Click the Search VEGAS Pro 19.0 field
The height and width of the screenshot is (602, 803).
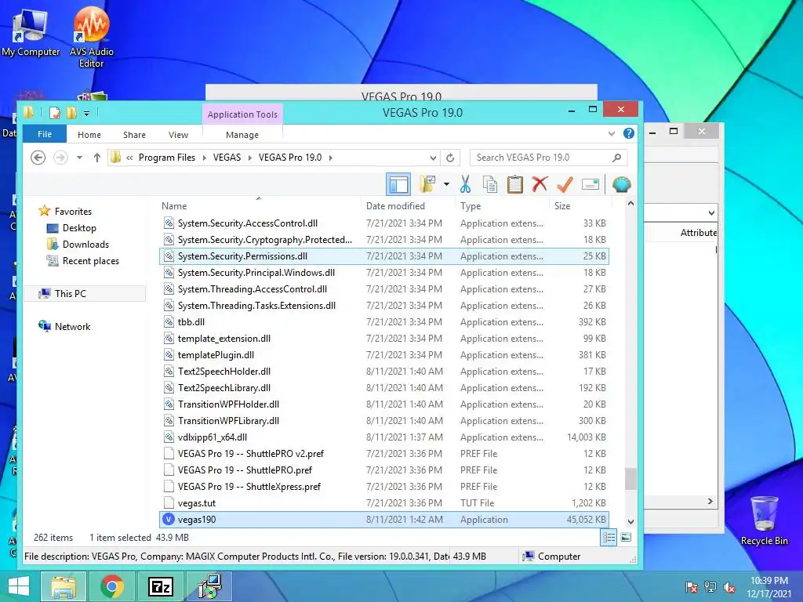[543, 158]
